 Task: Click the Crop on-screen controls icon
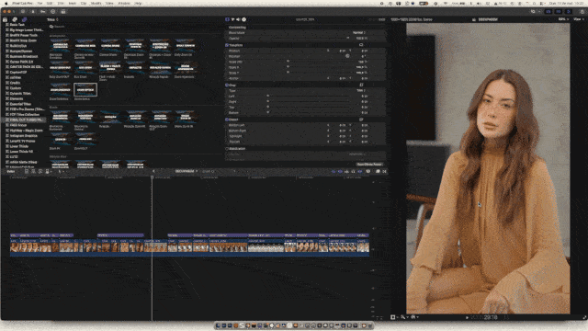361,86
